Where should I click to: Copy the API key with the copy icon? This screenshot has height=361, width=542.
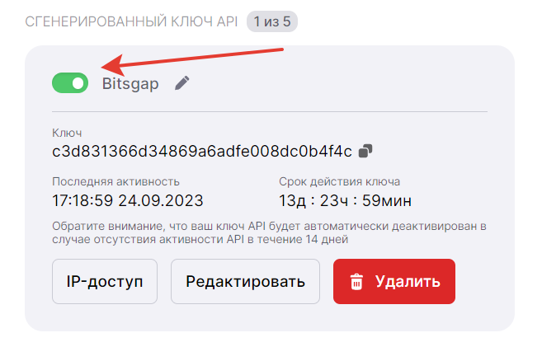[365, 151]
